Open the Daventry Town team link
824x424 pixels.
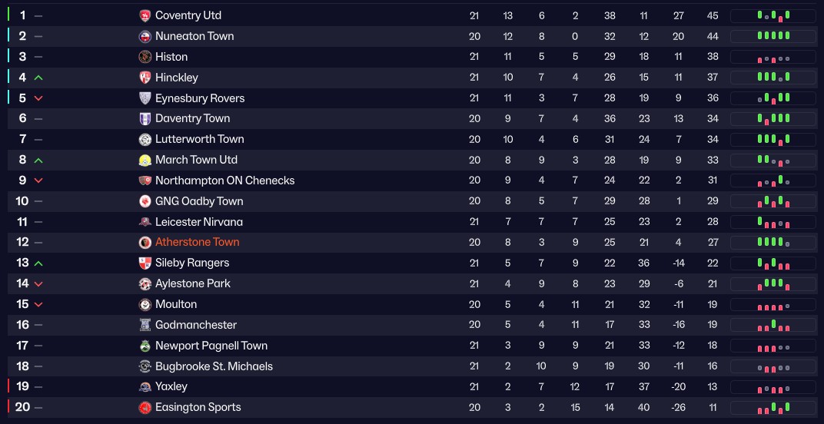pyautogui.click(x=192, y=118)
